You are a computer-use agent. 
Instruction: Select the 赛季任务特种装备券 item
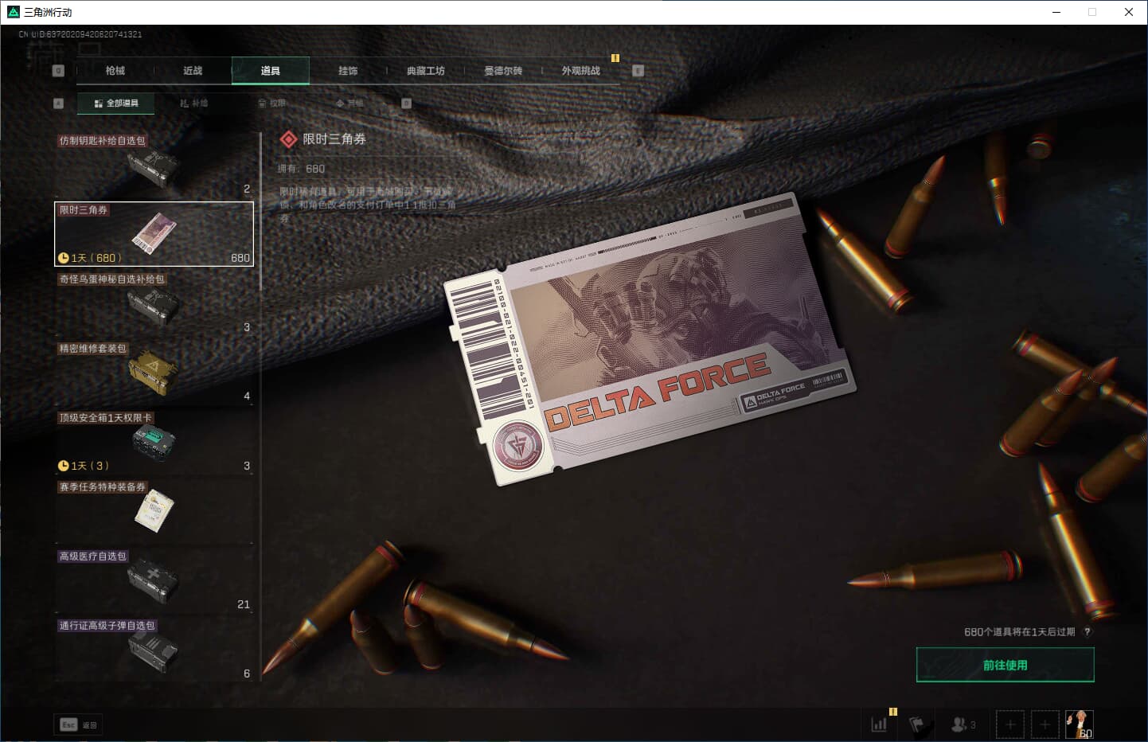(x=154, y=511)
